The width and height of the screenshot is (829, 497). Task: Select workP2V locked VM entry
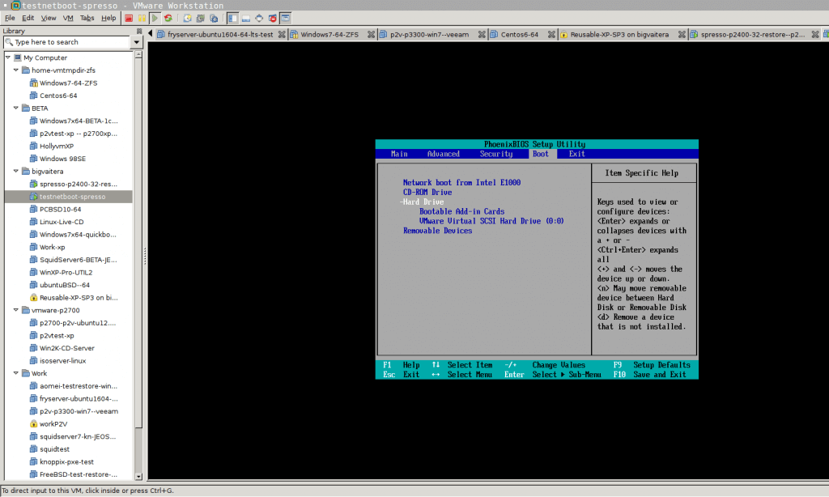pos(53,424)
